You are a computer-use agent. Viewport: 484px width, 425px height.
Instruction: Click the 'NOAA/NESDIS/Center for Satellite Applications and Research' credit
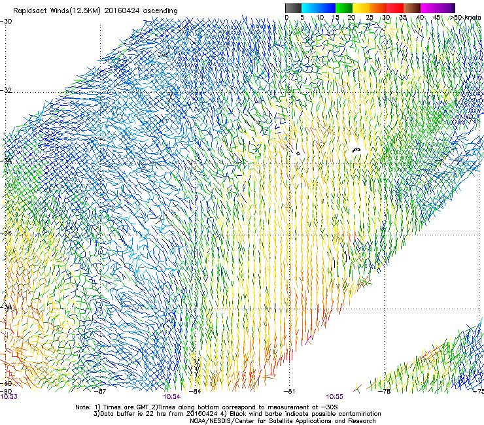[x=283, y=421]
